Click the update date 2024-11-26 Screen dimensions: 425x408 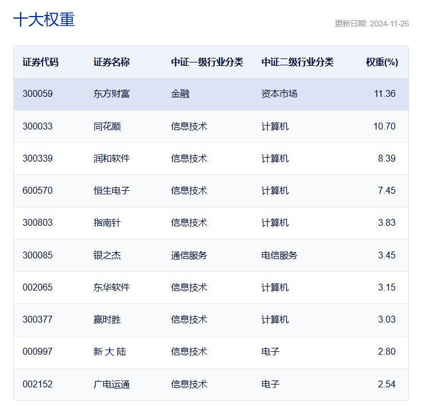389,24
